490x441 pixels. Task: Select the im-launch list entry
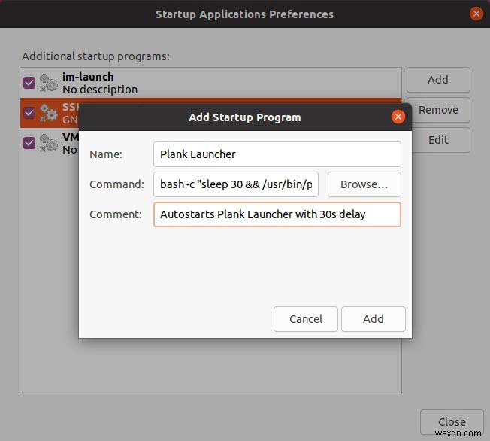(210, 83)
